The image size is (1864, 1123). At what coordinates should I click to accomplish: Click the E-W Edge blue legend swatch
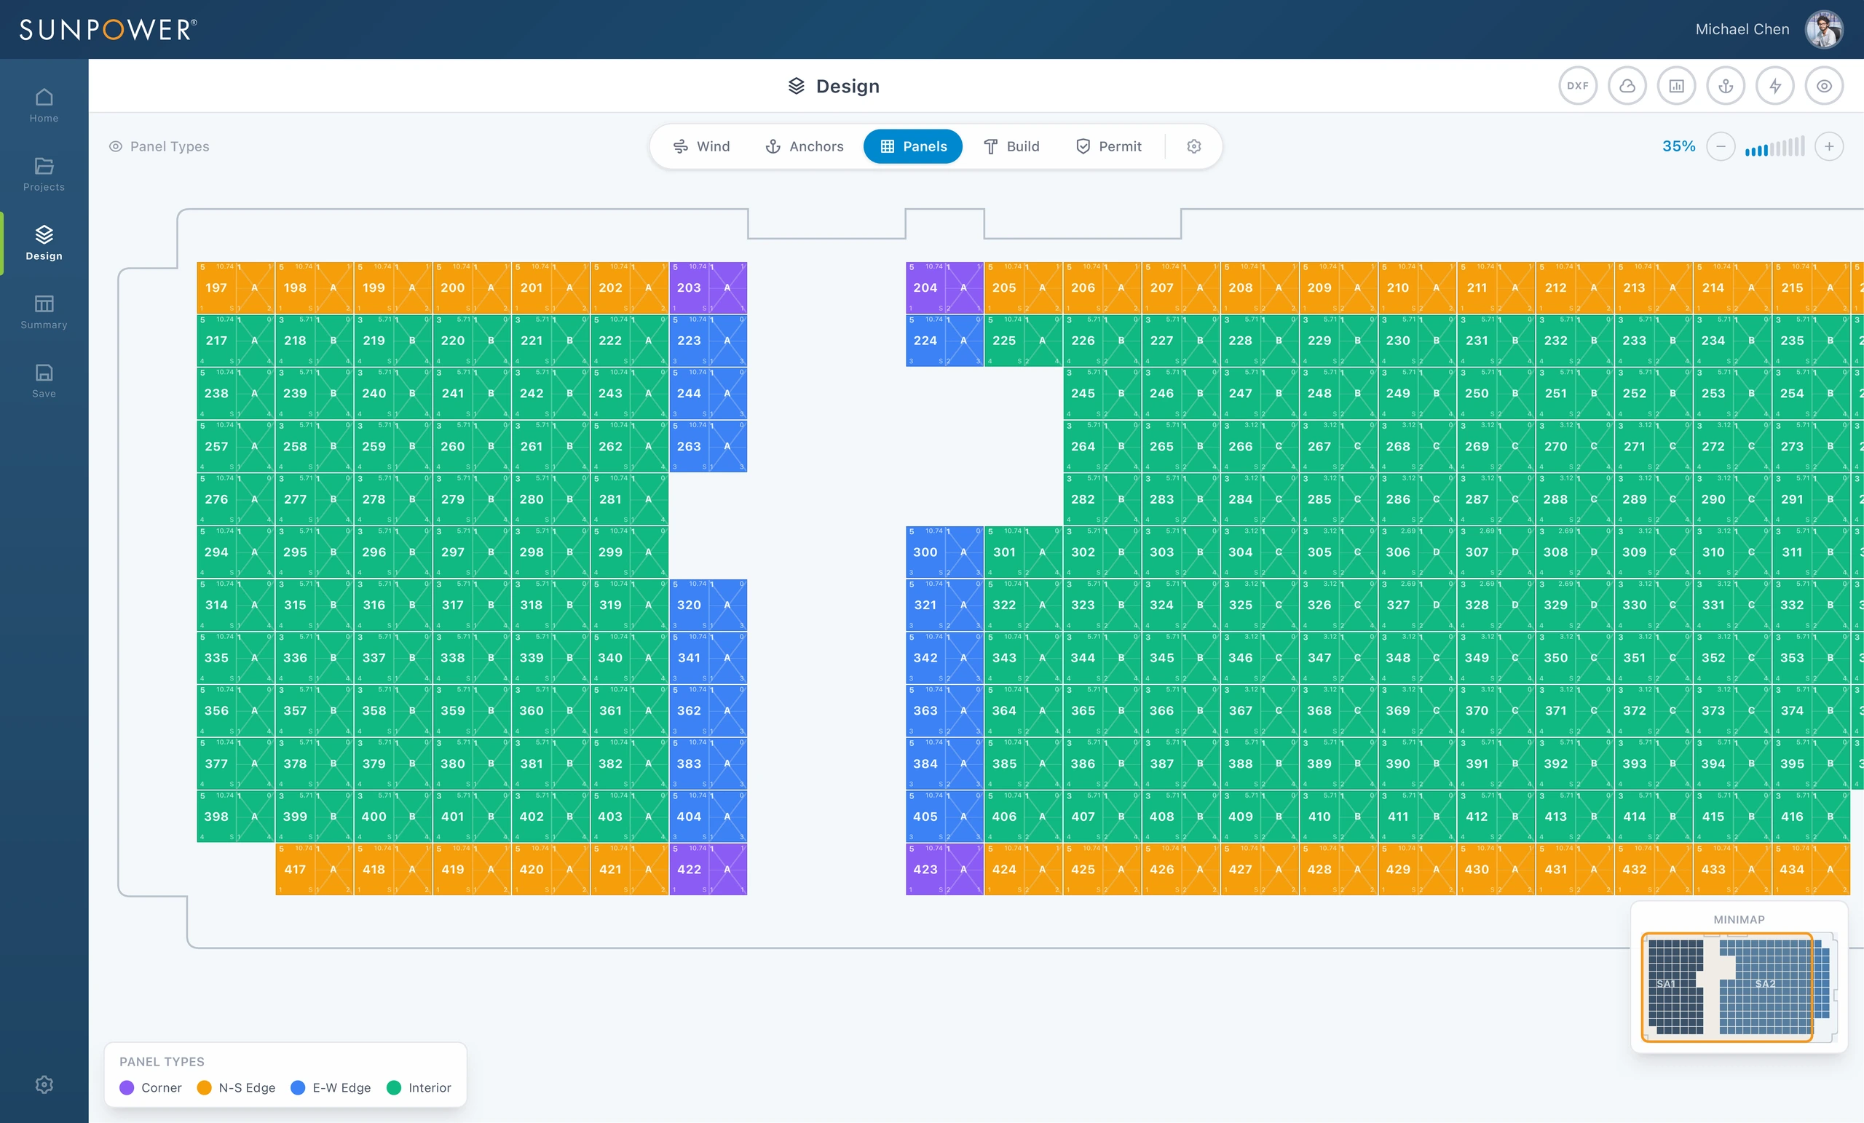click(x=298, y=1087)
